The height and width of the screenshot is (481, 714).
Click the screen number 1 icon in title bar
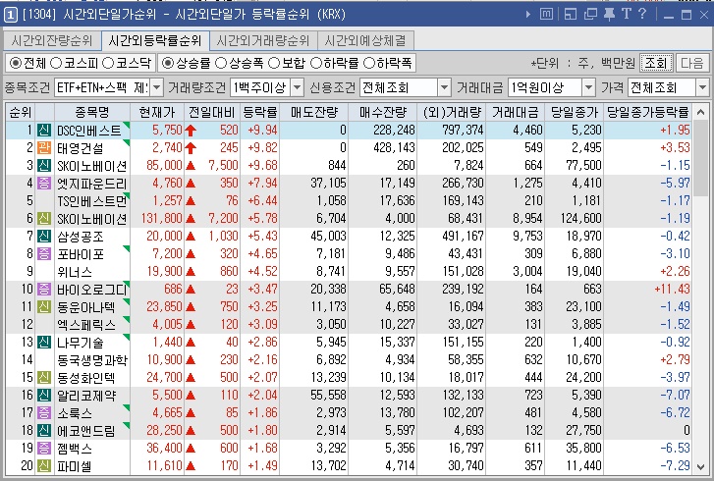10,15
